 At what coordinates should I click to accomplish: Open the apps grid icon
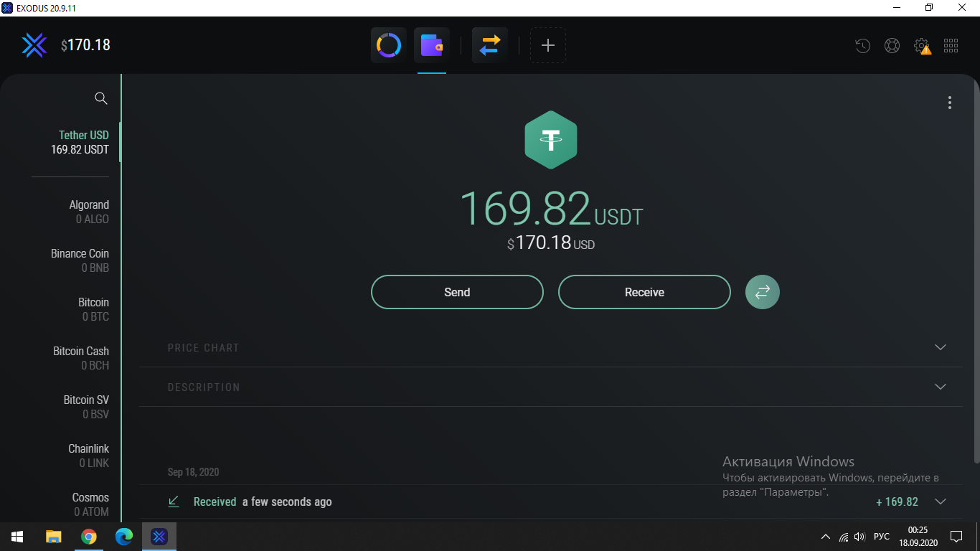[951, 46]
